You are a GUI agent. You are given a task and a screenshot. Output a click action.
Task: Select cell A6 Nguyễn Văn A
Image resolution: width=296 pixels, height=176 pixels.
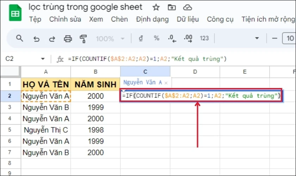coord(46,141)
